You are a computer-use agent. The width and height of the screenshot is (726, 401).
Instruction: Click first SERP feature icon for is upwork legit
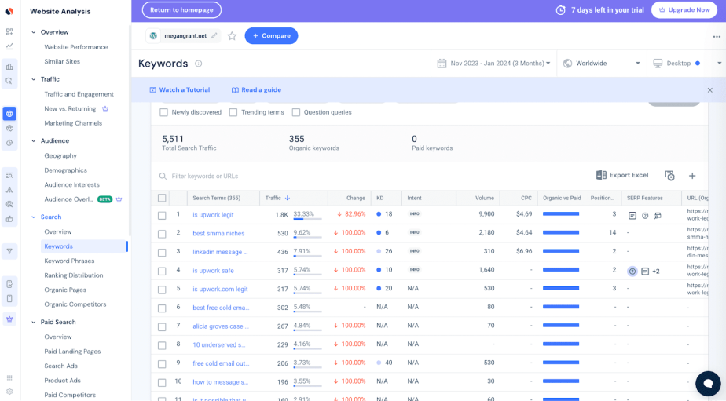(x=632, y=216)
